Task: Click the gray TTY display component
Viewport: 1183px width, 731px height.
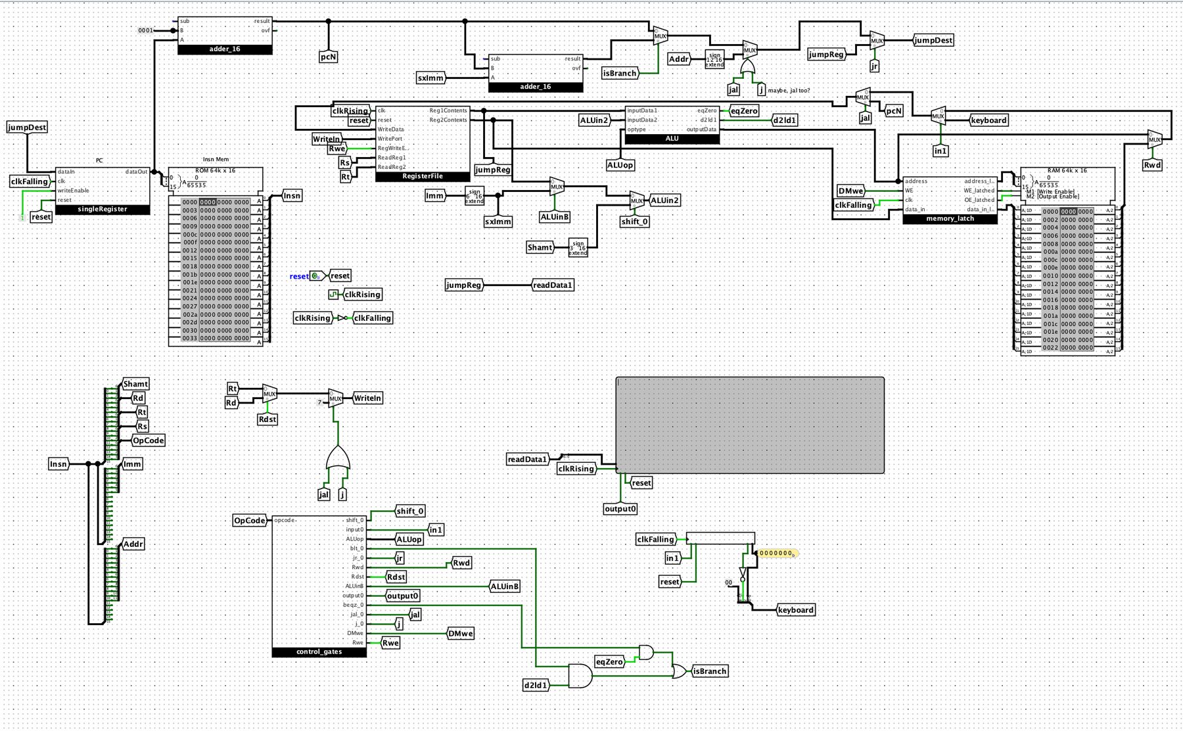Action: coord(750,425)
